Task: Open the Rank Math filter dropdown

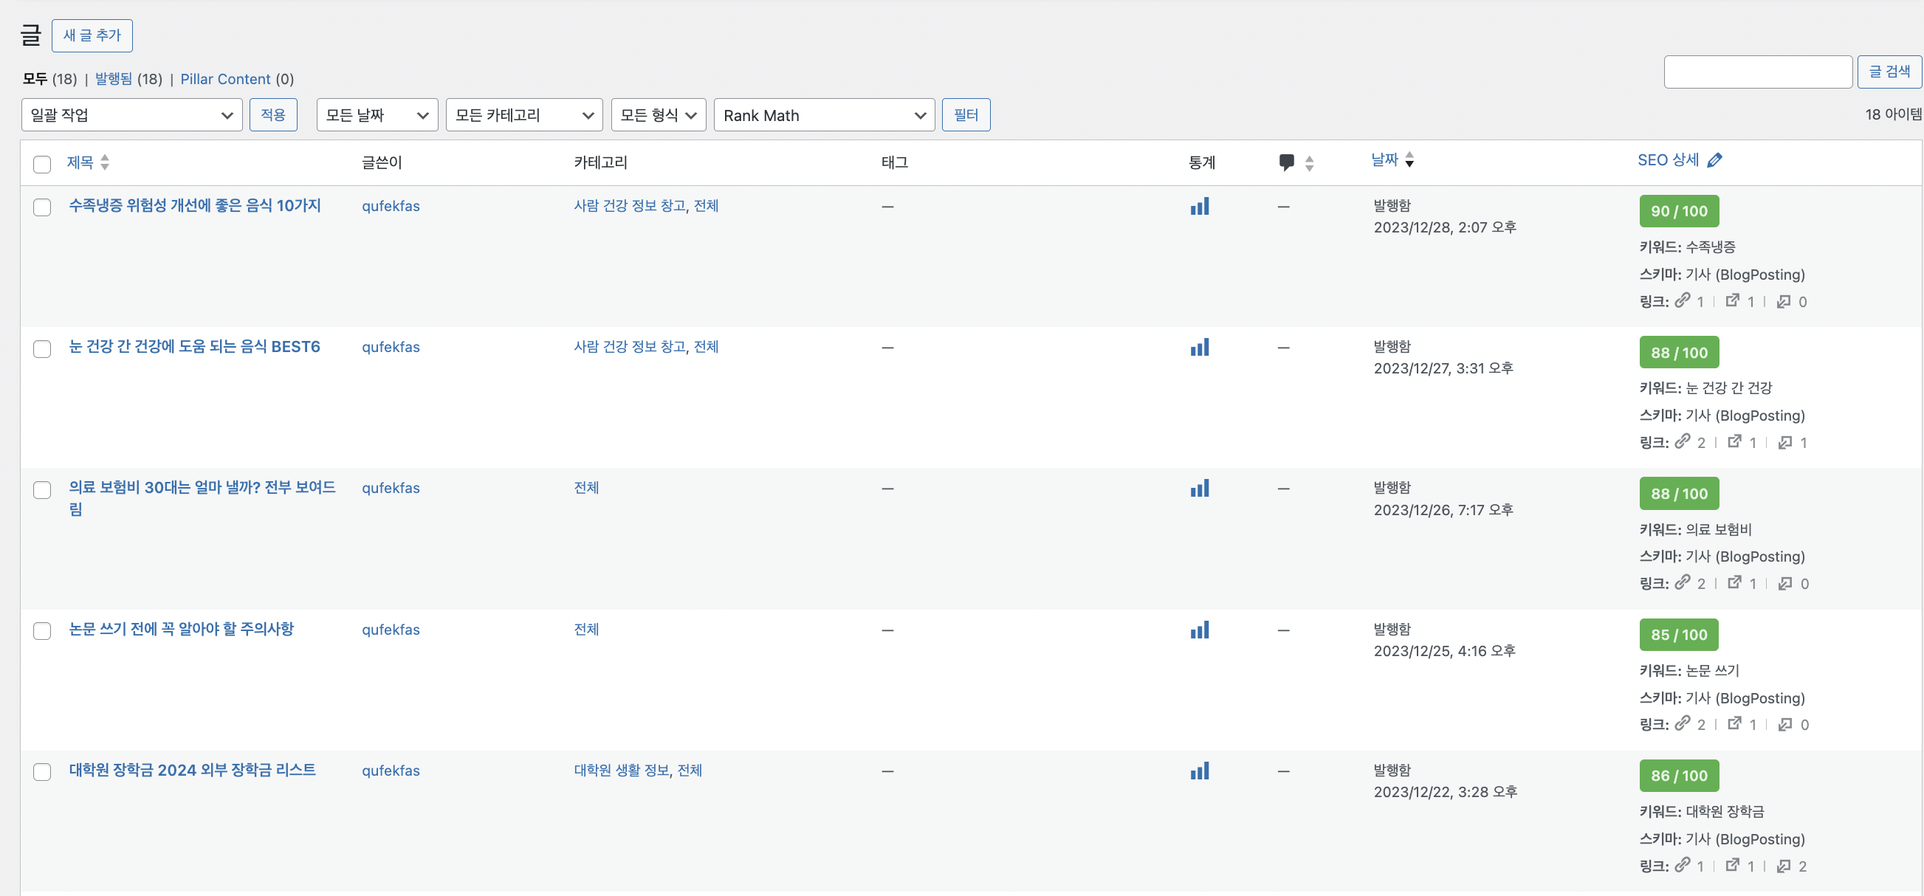Action: (x=824, y=115)
